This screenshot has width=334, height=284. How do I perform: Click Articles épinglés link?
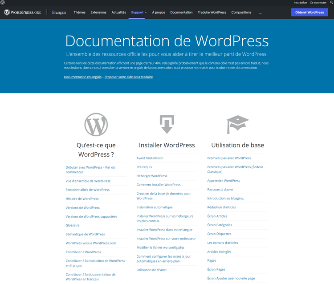click(219, 252)
